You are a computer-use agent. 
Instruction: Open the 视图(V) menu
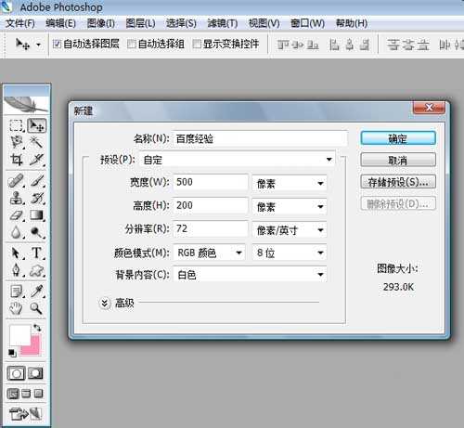(x=264, y=23)
